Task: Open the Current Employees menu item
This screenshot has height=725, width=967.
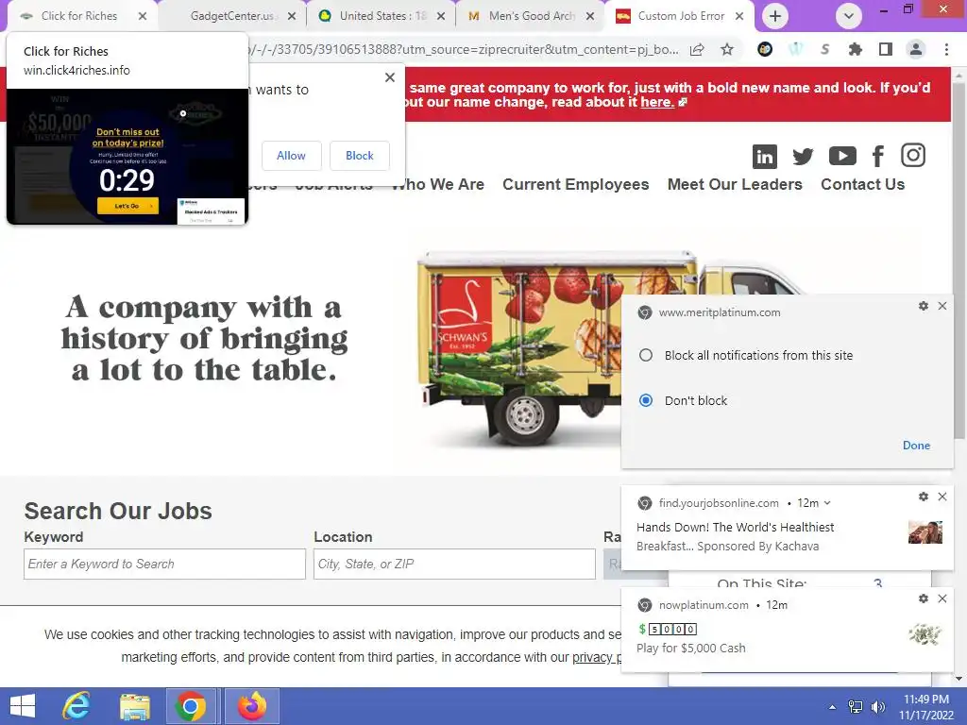Action: (x=575, y=184)
